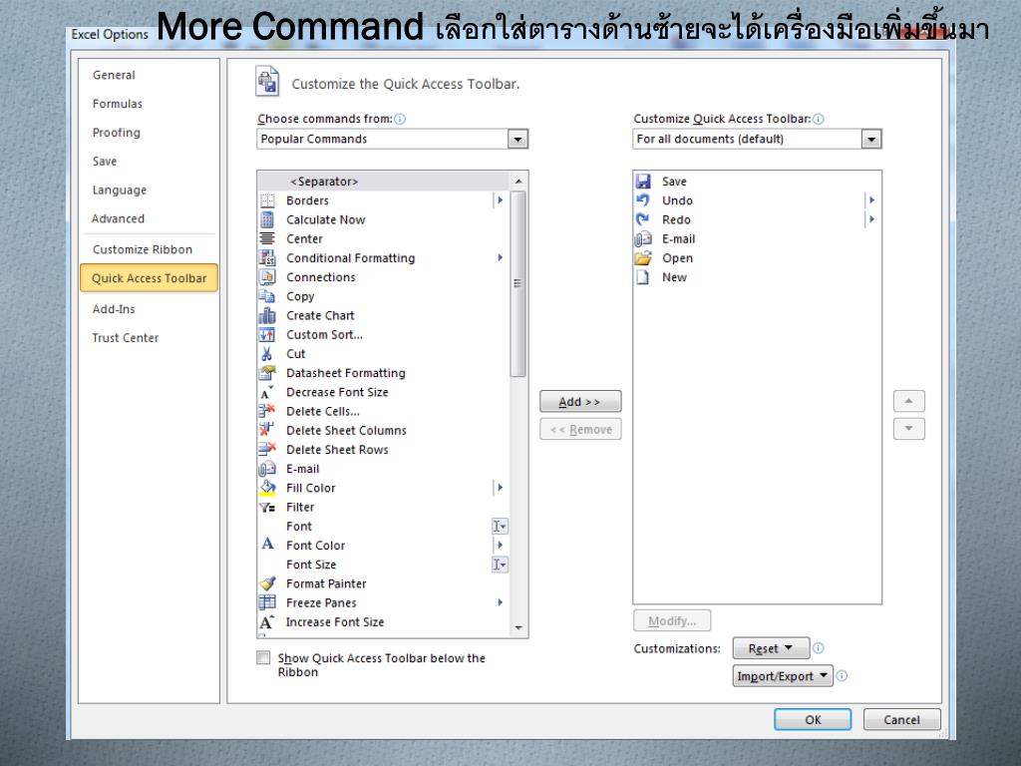Expand the Reset dropdown button
Viewport: 1021px width, 766px height.
point(771,648)
